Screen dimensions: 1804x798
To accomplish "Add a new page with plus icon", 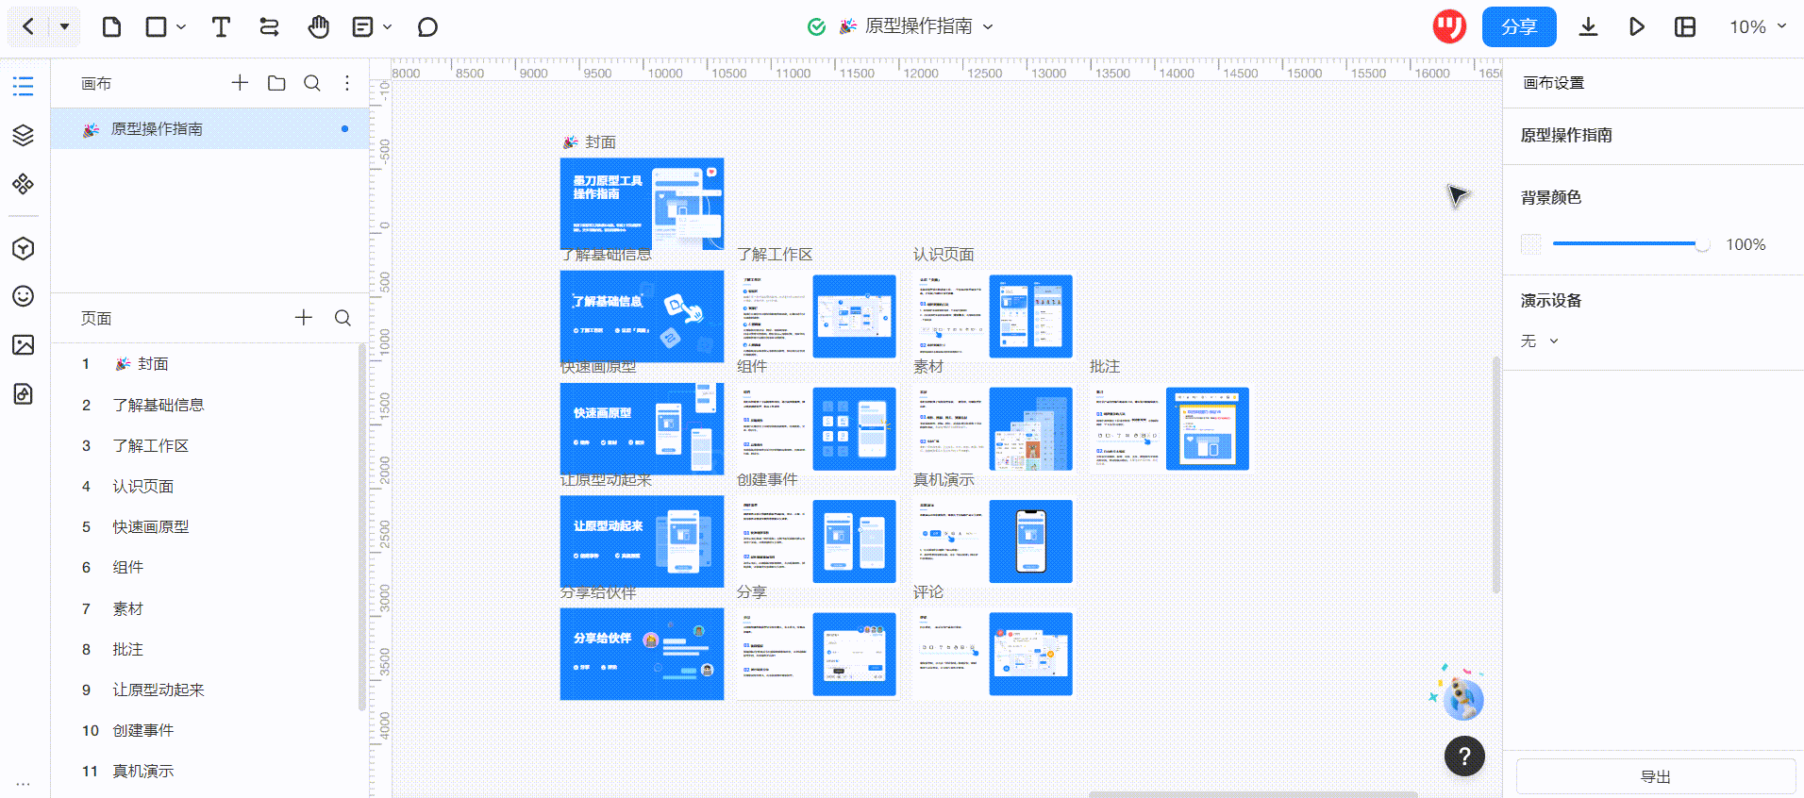I will [303, 318].
